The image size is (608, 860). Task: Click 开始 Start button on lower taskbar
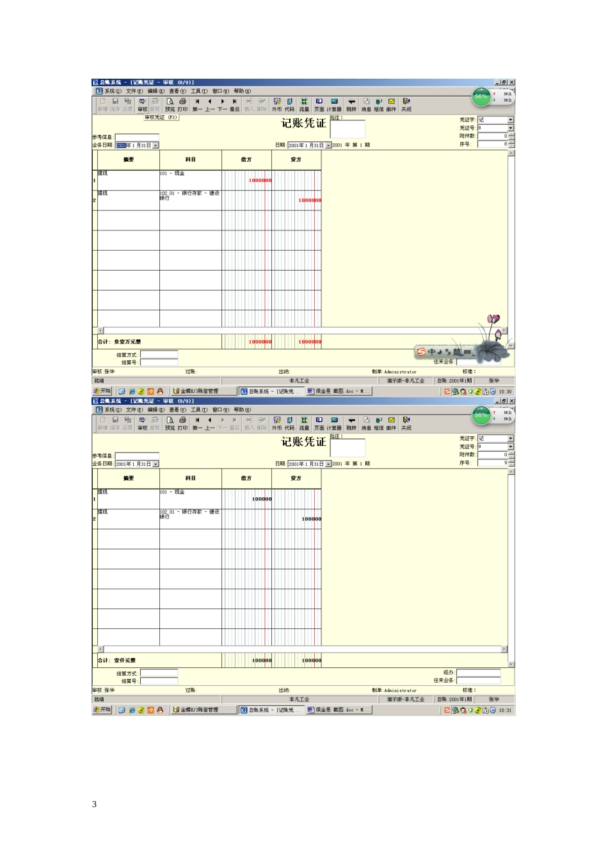[x=102, y=710]
